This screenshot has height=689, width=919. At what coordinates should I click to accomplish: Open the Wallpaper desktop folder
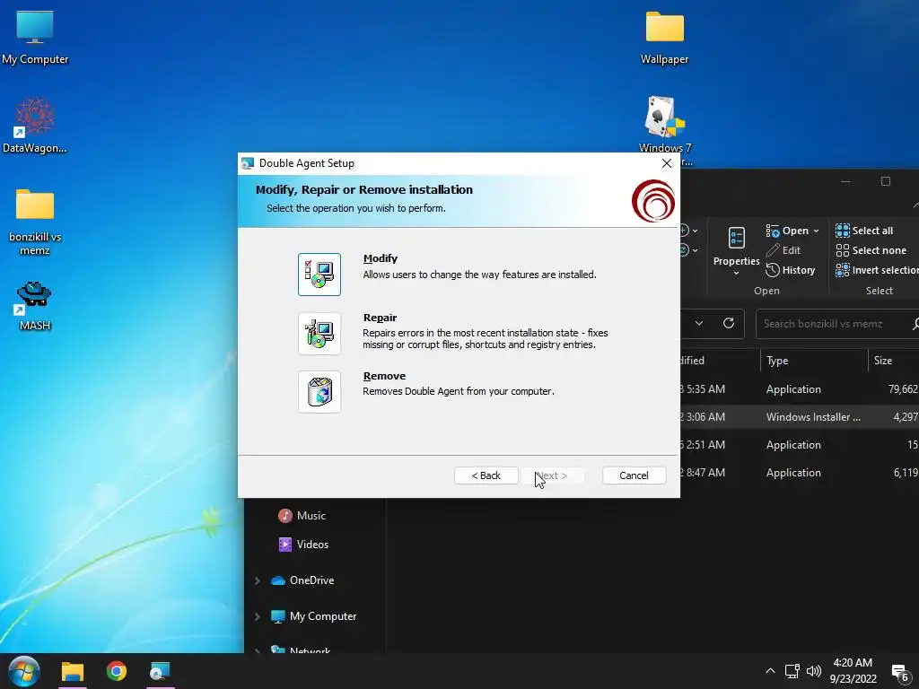click(x=664, y=38)
